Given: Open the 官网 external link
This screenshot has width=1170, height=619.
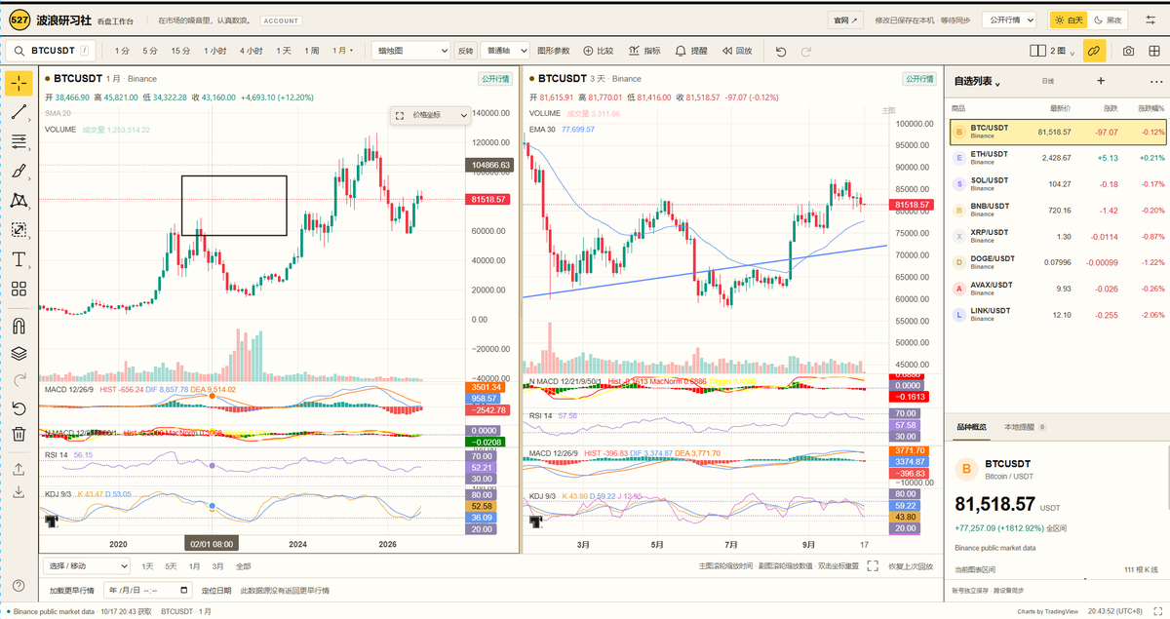Looking at the screenshot, I should point(845,19).
